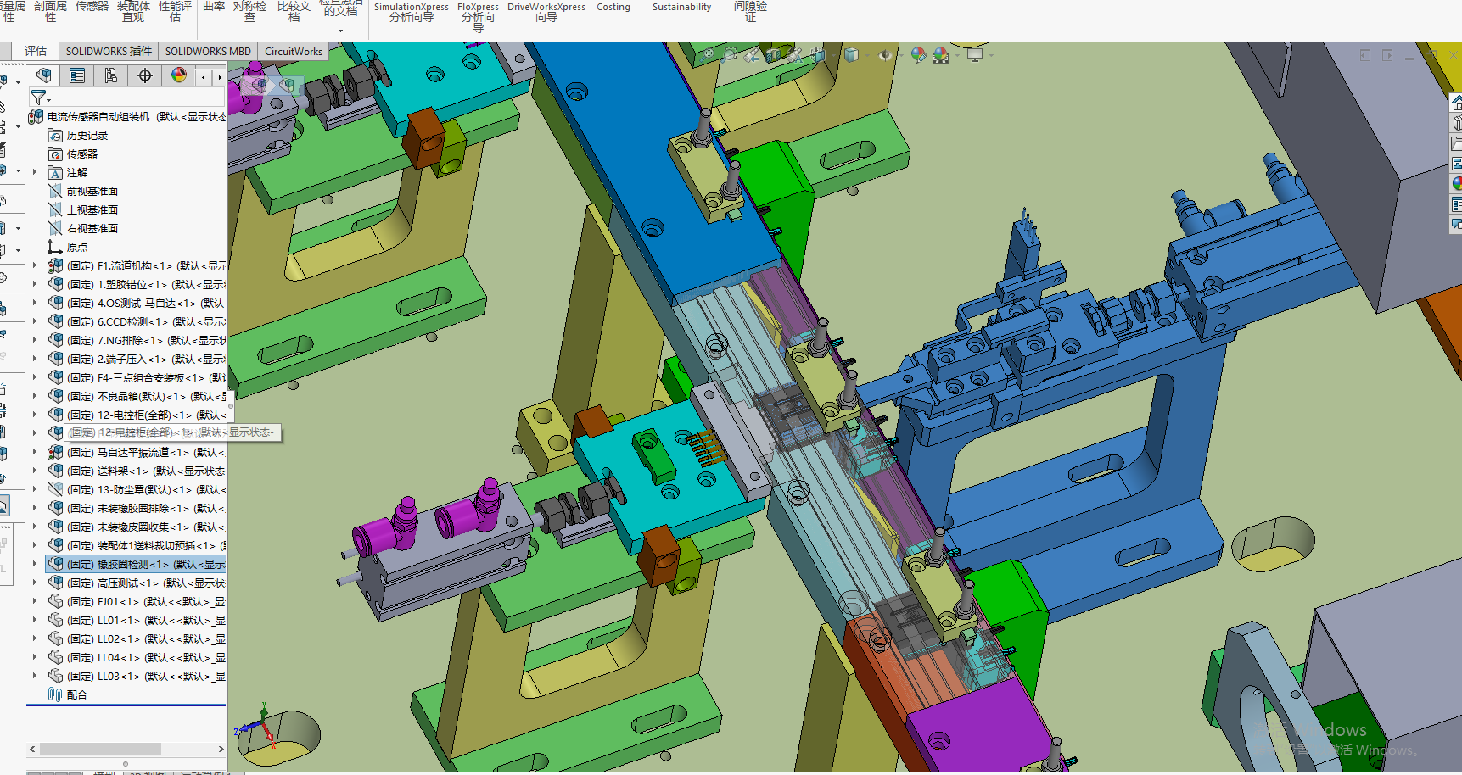
Task: Click Zoom to Area magnifier icon
Action: 730,55
